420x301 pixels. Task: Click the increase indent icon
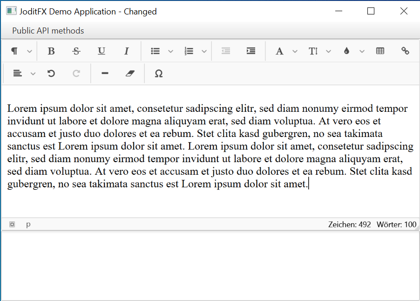click(251, 51)
